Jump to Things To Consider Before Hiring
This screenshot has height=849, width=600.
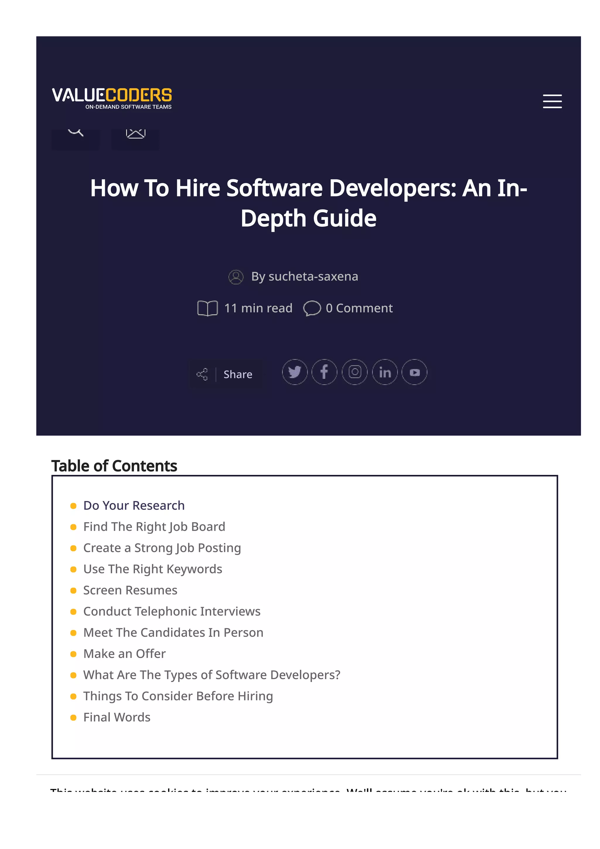(x=178, y=696)
